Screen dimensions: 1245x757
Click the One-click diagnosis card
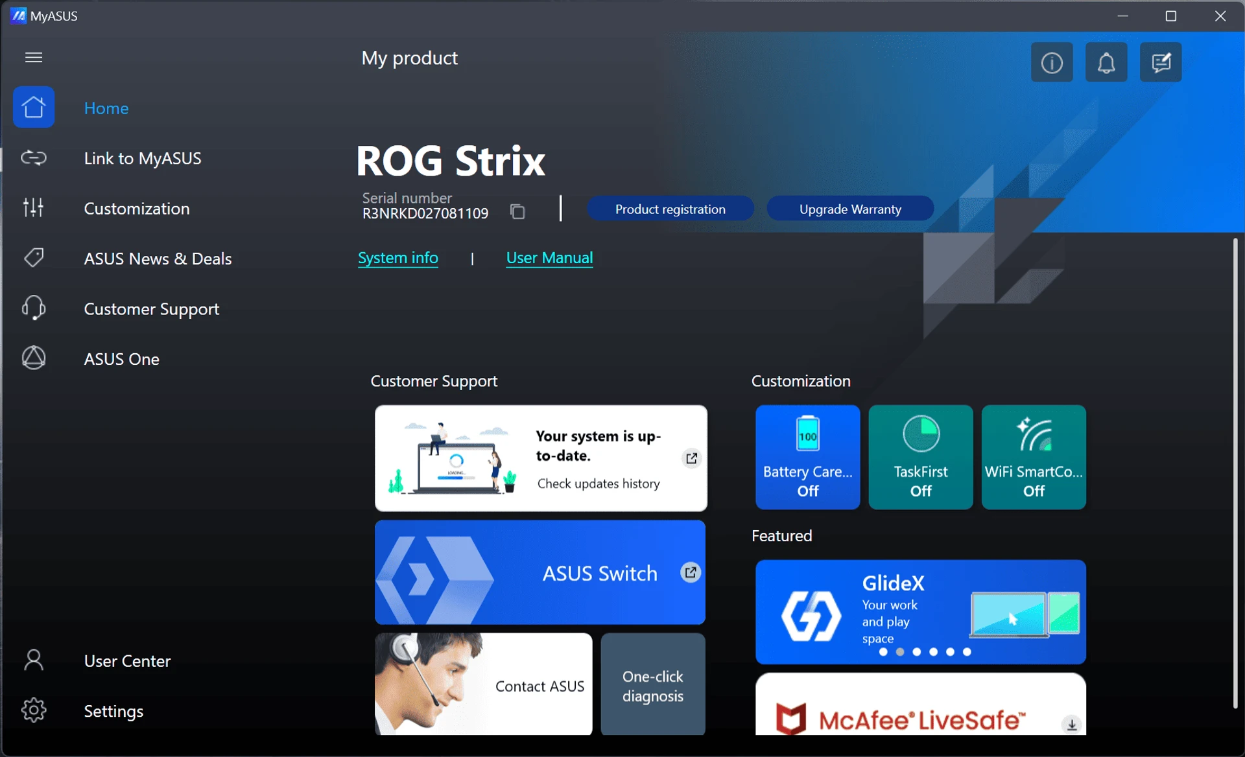pos(653,684)
